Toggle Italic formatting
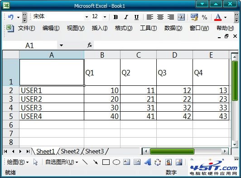 126,17
